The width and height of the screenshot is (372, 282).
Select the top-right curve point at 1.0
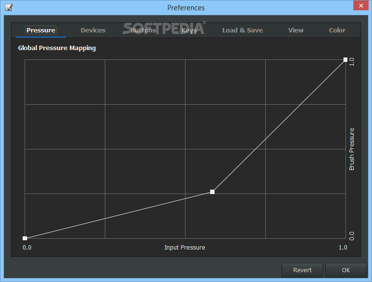tap(345, 59)
